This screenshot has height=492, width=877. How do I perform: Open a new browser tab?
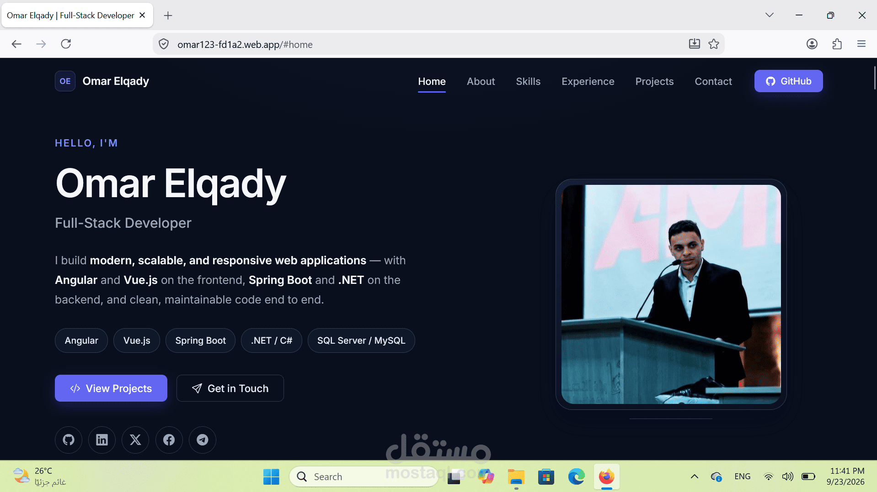[168, 16]
